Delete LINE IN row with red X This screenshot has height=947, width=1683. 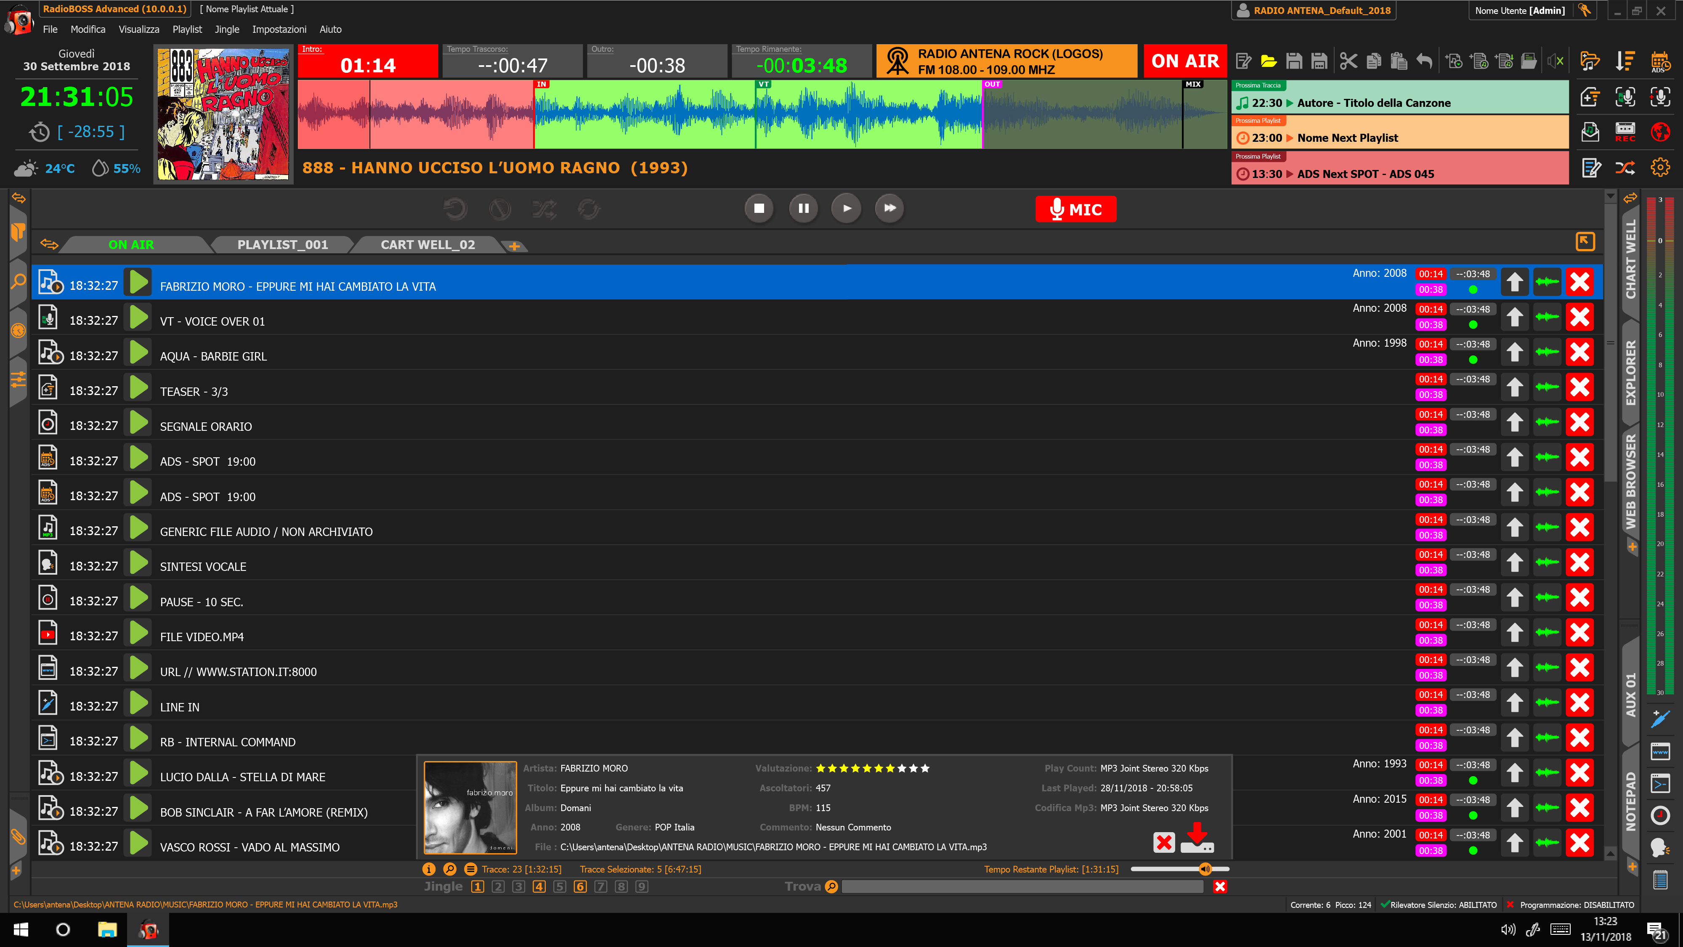pyautogui.click(x=1580, y=703)
